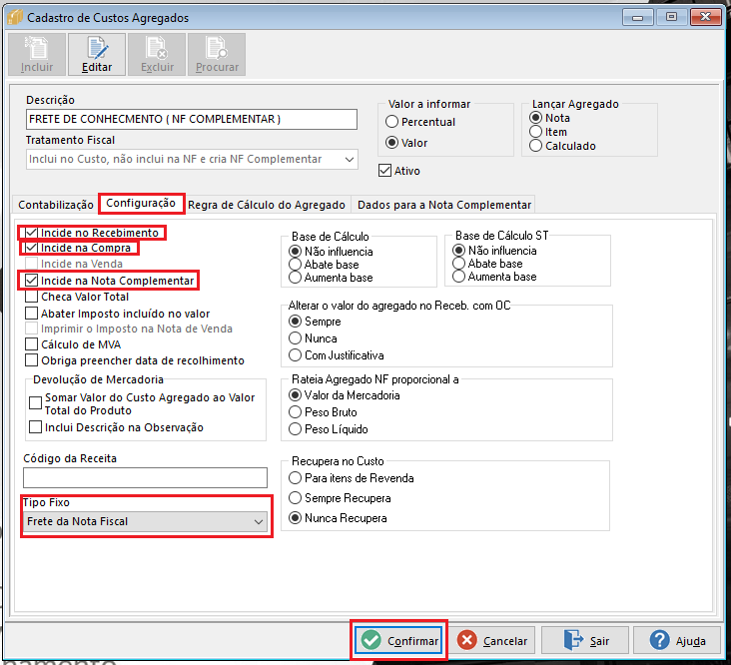Enable Checa Valor Total checkbox

[77, 297]
